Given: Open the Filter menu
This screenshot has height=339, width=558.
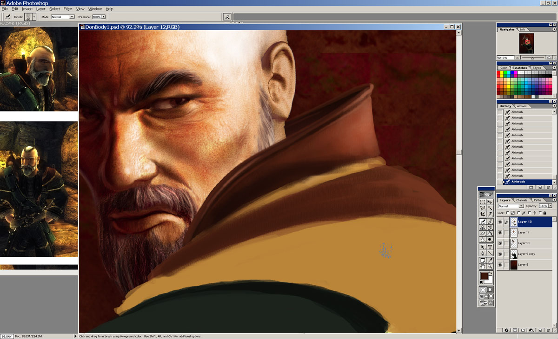Looking at the screenshot, I should click(x=68, y=9).
